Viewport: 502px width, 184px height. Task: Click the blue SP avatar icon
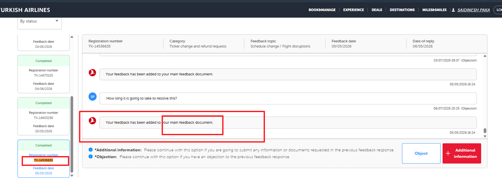point(93,97)
